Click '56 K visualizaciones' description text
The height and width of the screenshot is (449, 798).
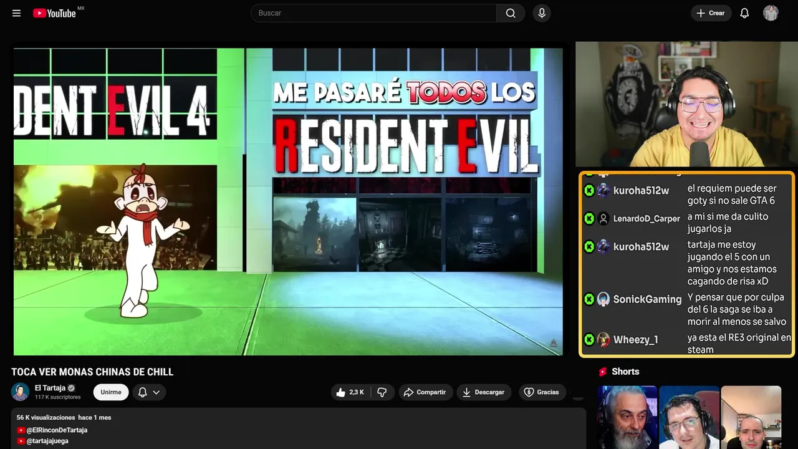[46, 417]
